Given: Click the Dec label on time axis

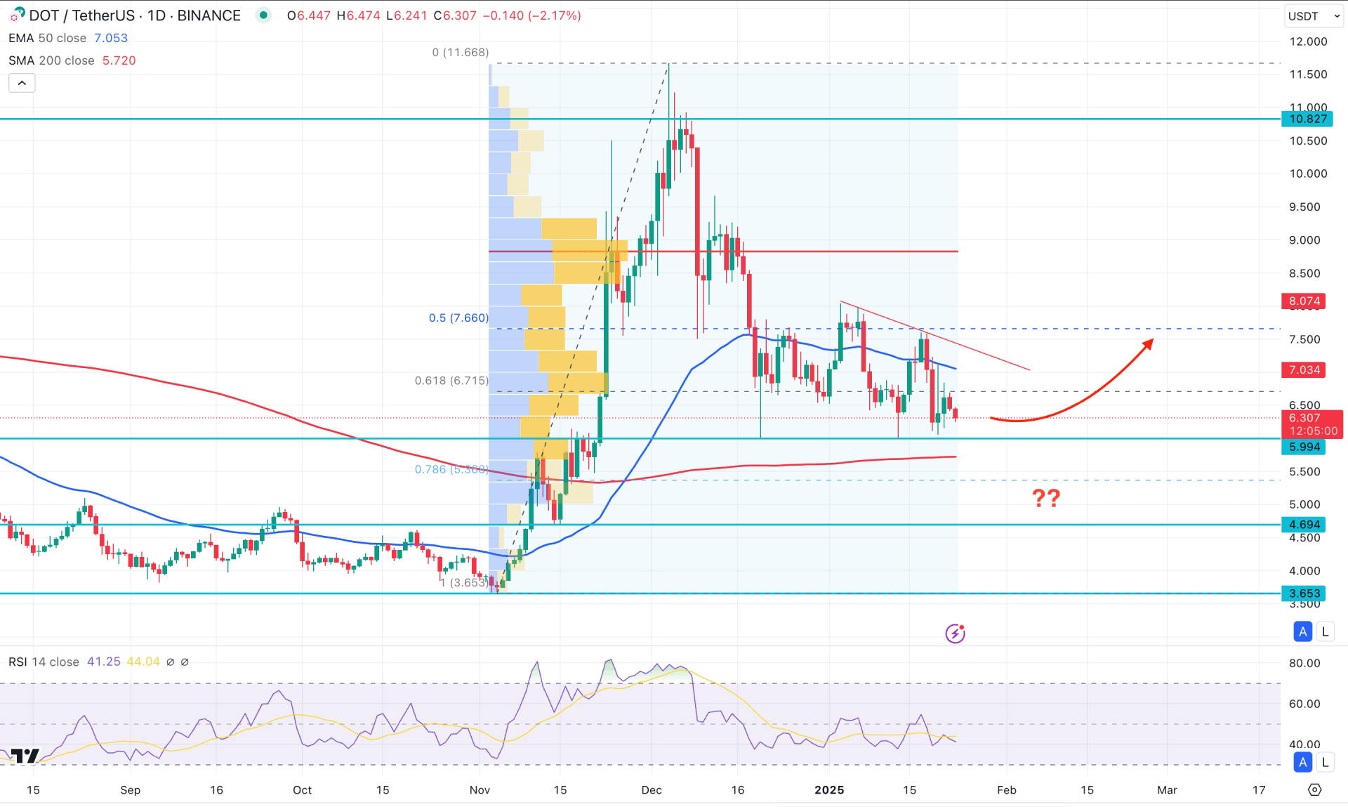Looking at the screenshot, I should (x=652, y=790).
